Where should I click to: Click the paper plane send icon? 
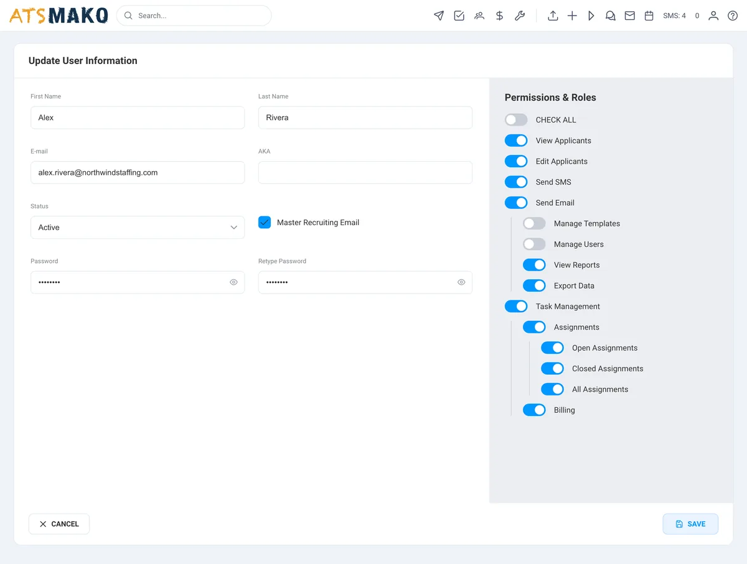click(x=439, y=16)
